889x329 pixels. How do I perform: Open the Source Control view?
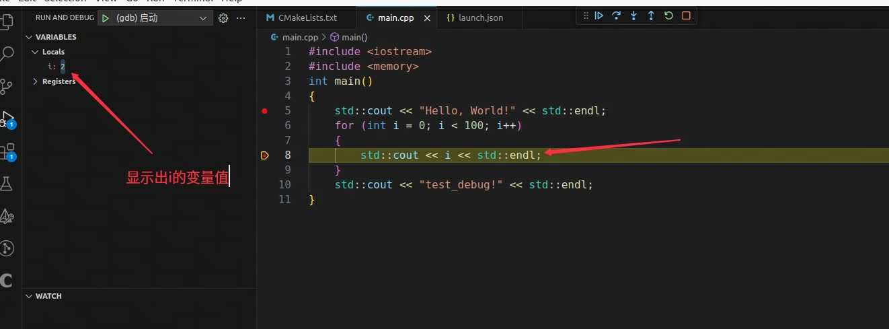point(7,86)
